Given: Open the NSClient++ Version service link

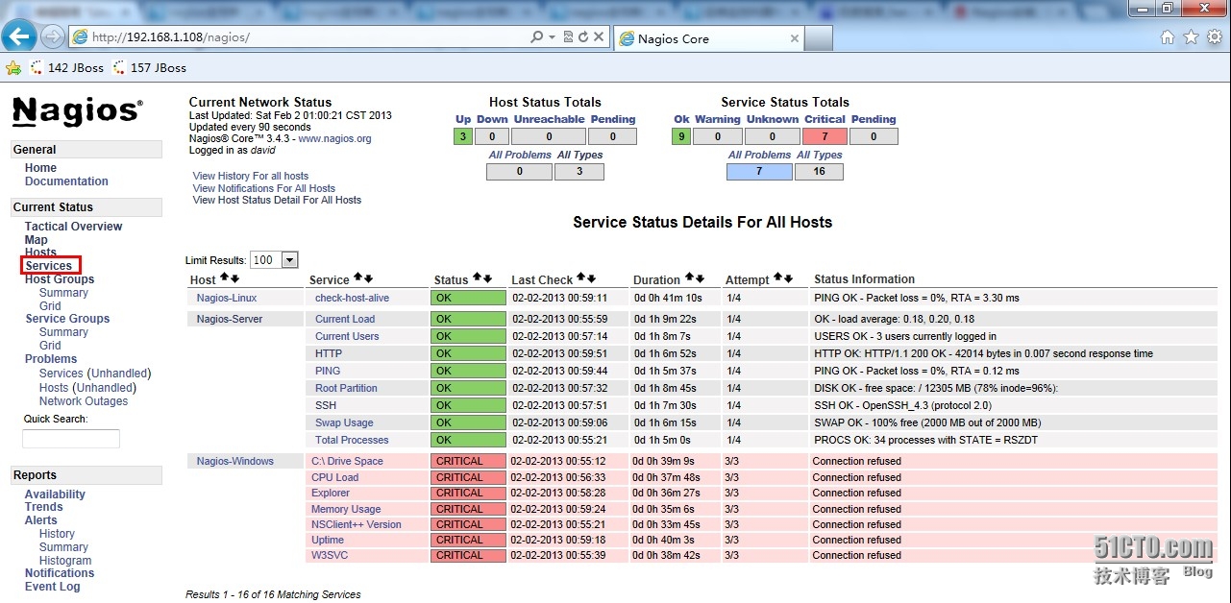Looking at the screenshot, I should (x=357, y=524).
